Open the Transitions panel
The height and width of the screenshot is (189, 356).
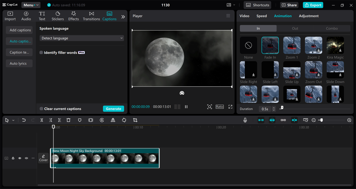[91, 16]
